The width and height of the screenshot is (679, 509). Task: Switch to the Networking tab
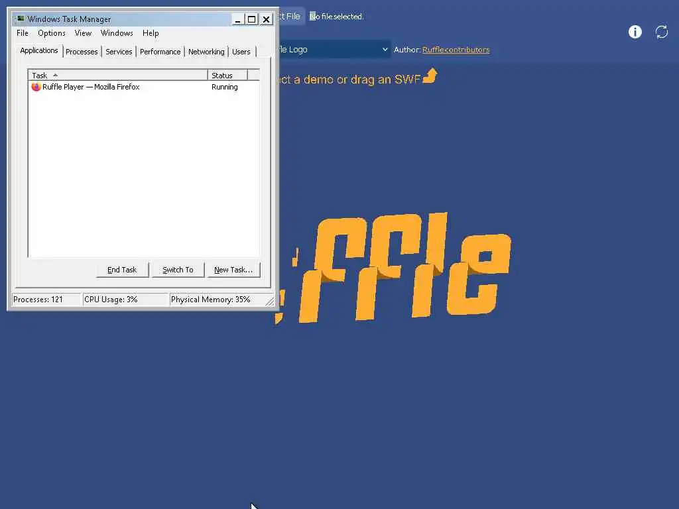point(206,52)
